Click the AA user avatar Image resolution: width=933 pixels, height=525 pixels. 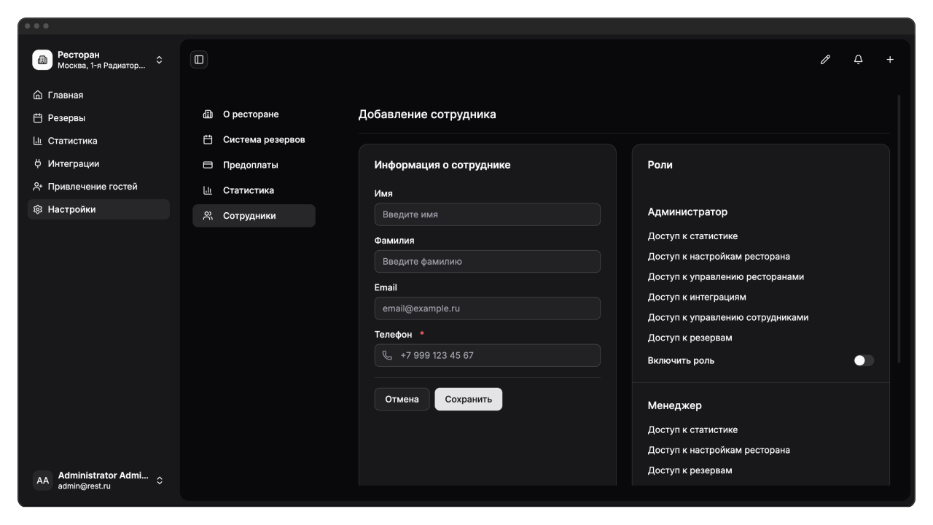(x=43, y=481)
